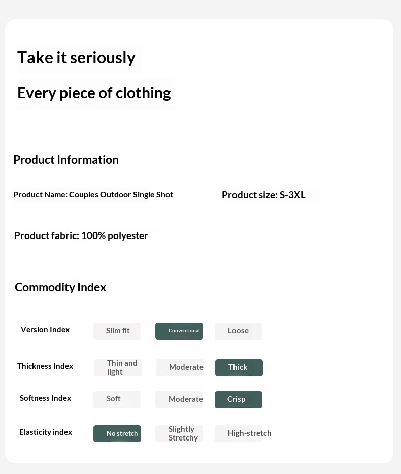Select the Thick thickness chip
The width and height of the screenshot is (401, 474).
point(239,367)
